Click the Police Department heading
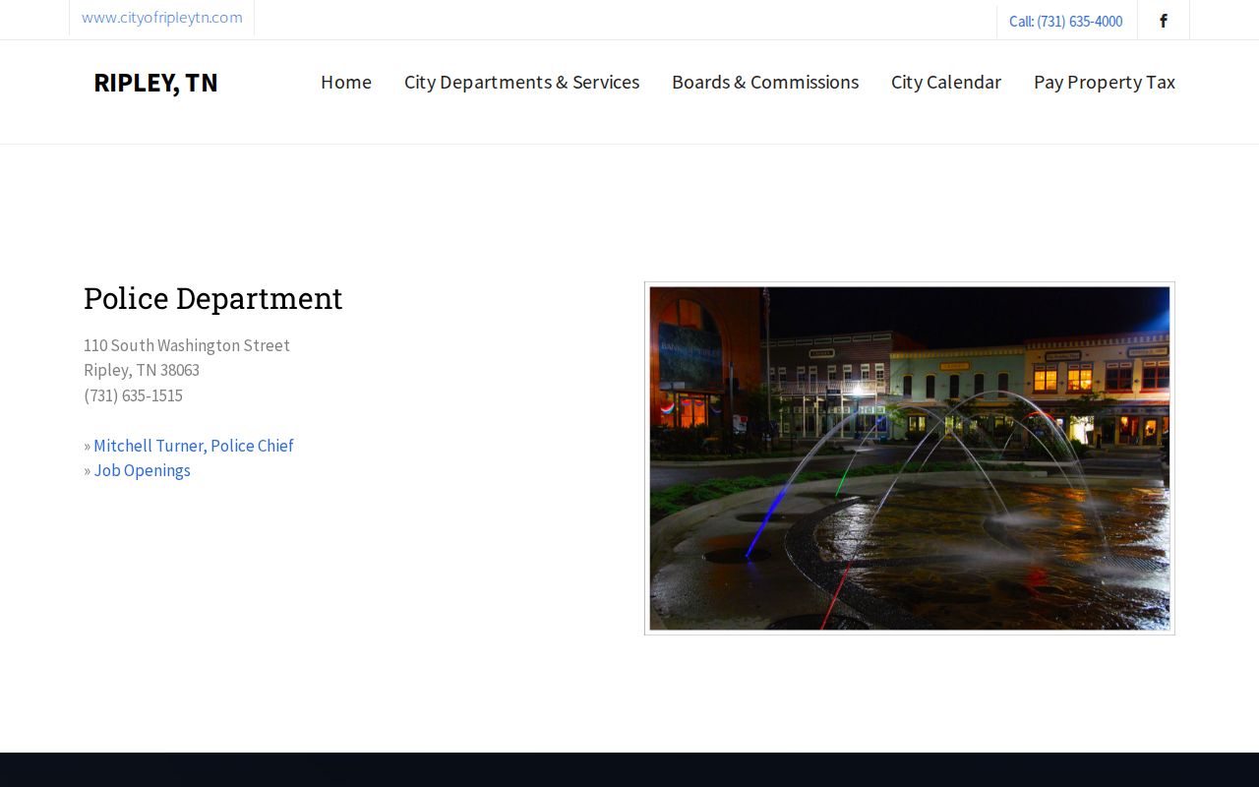Viewport: 1259px width, 787px height. (x=213, y=298)
